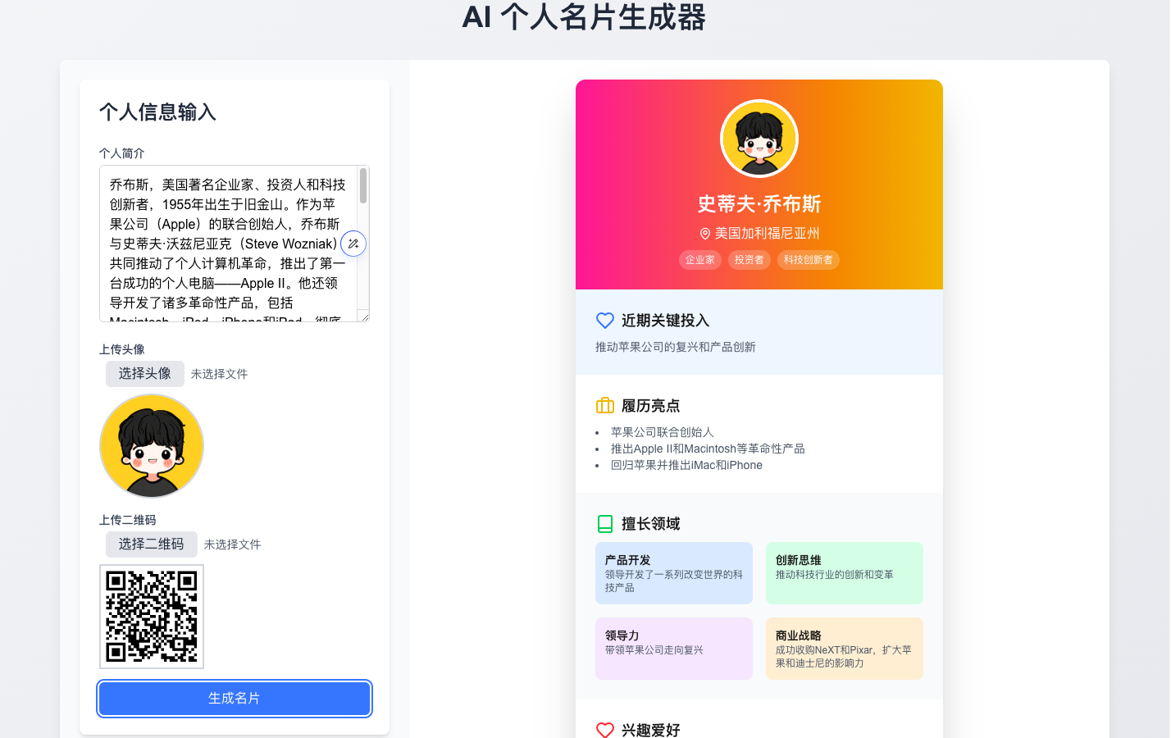Click the bullet 推出Apple II和Macintosh等革命性产品
This screenshot has width=1171, height=738.
pyautogui.click(x=708, y=449)
